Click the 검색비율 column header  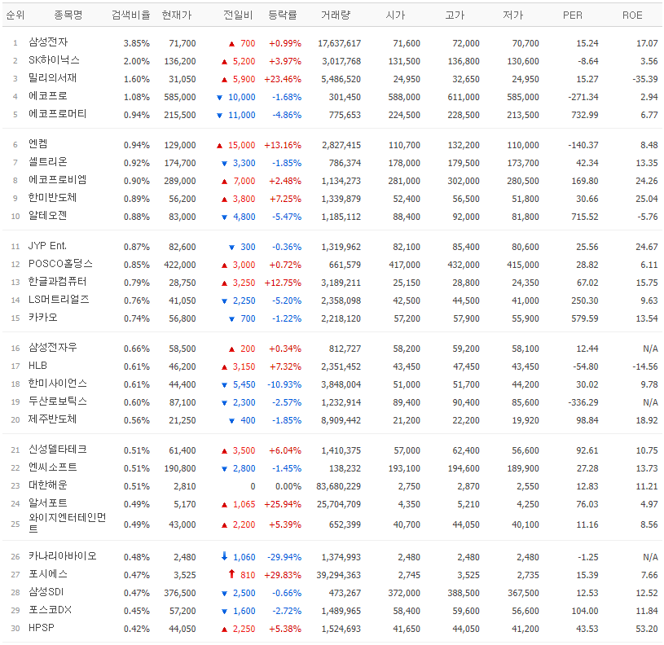131,15
